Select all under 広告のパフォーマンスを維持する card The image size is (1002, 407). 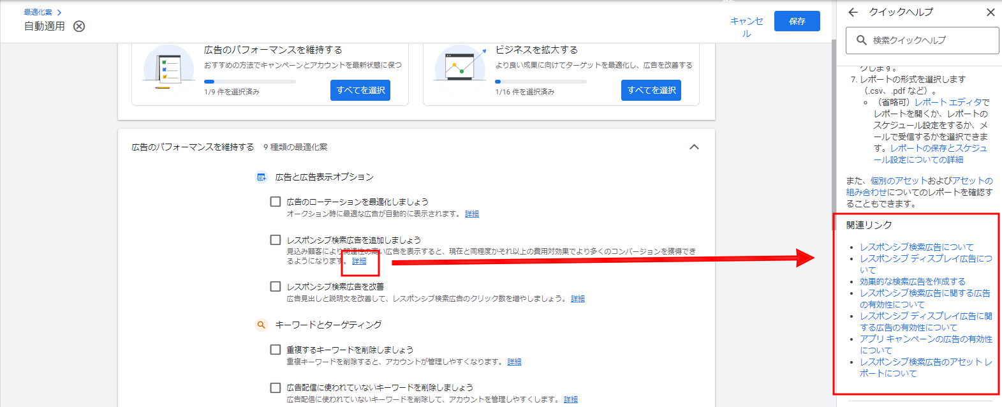tap(360, 91)
